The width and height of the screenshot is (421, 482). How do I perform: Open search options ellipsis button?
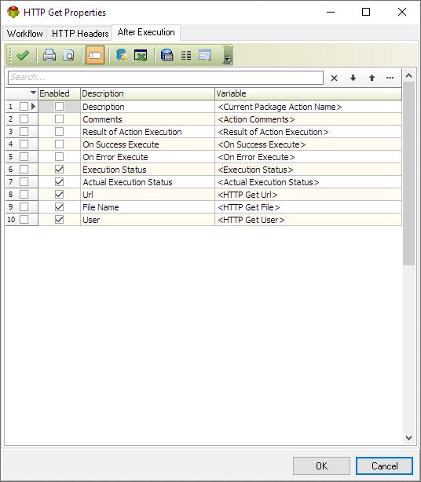coord(390,78)
